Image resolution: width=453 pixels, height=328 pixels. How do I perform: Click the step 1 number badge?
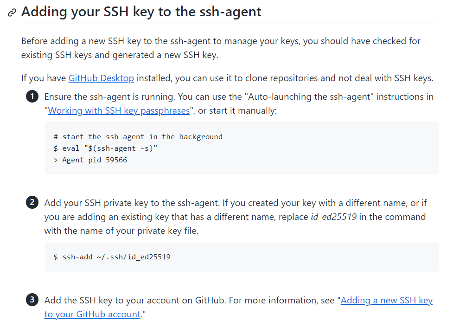pos(32,96)
